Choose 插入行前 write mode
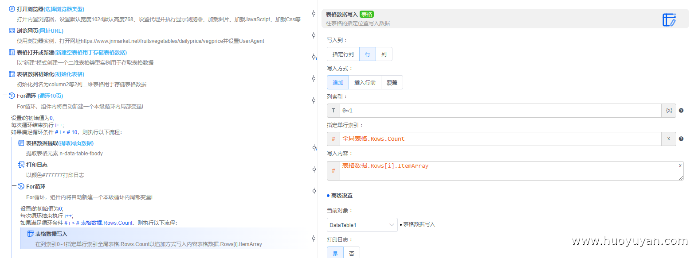The height and width of the screenshot is (258, 694). (x=365, y=82)
